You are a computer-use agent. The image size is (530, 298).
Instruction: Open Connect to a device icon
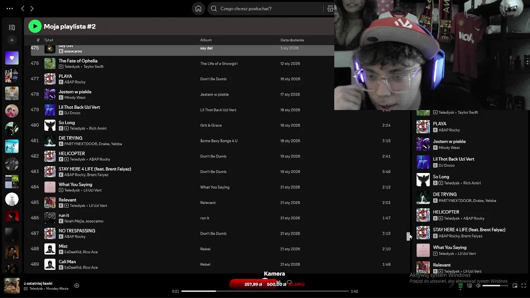[x=469, y=286]
